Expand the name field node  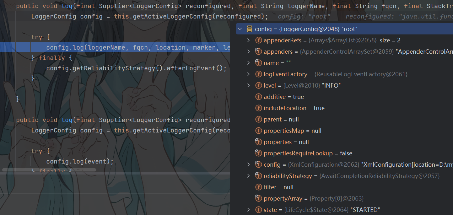click(249, 63)
